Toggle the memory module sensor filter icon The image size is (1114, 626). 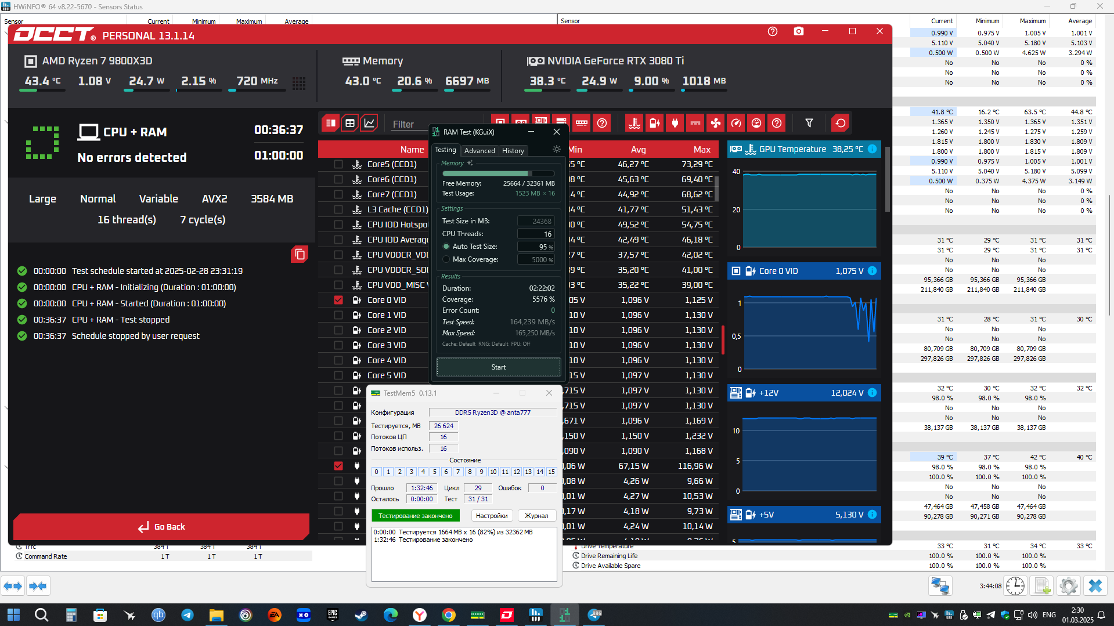(x=582, y=123)
